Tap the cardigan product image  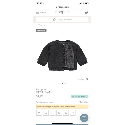[x=62, y=55]
